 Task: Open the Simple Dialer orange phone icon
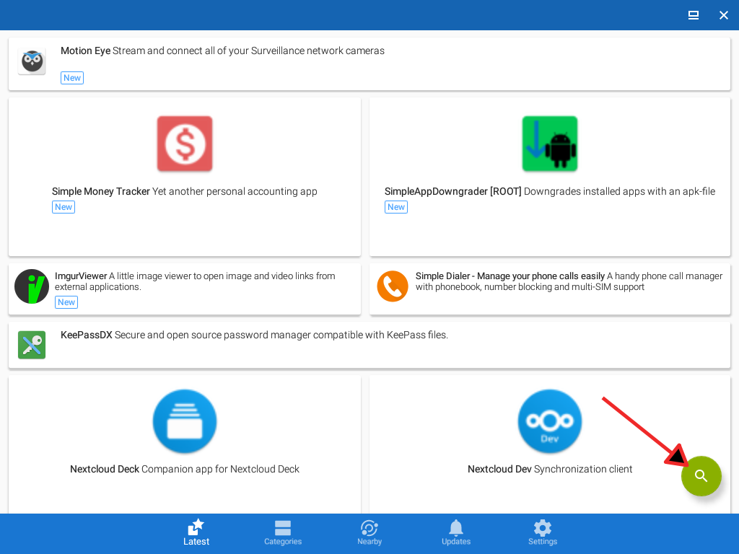[x=393, y=286]
